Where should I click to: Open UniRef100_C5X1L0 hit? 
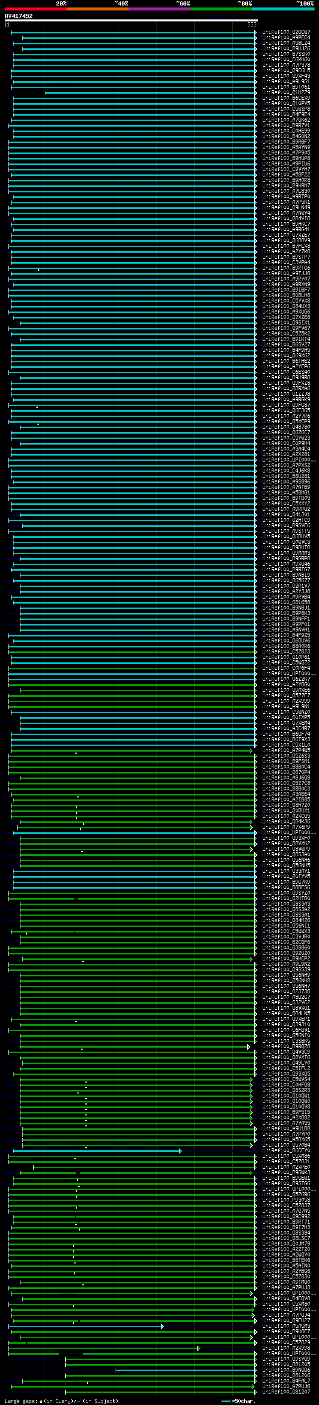pyautogui.click(x=286, y=745)
